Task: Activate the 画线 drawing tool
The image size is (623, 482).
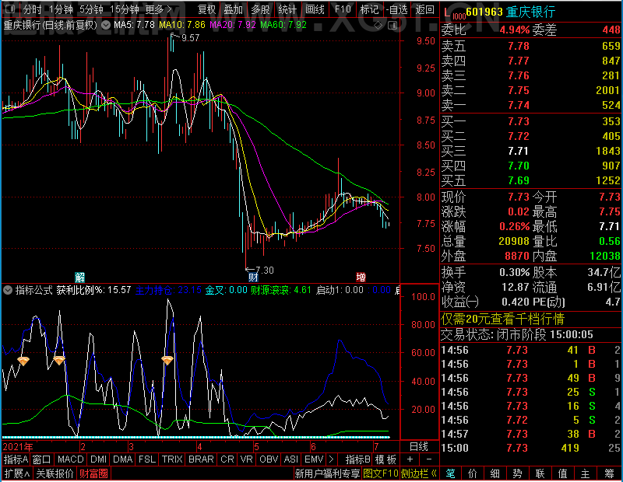Action: click(315, 9)
